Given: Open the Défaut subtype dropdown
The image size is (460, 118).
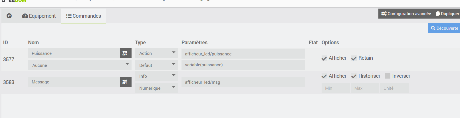Looking at the screenshot, I should click(x=156, y=65).
